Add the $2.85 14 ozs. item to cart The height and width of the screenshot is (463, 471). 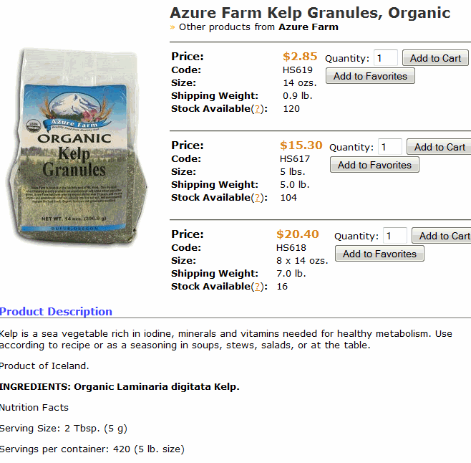435,59
